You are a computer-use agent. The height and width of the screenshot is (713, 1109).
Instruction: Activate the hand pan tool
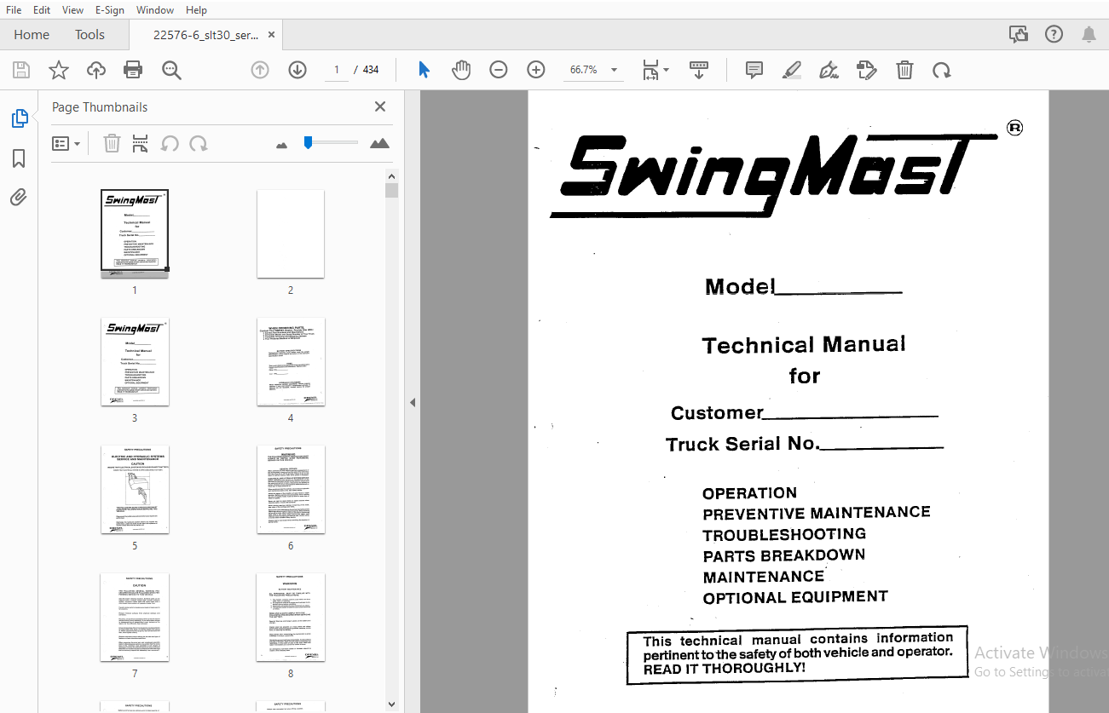coord(461,70)
